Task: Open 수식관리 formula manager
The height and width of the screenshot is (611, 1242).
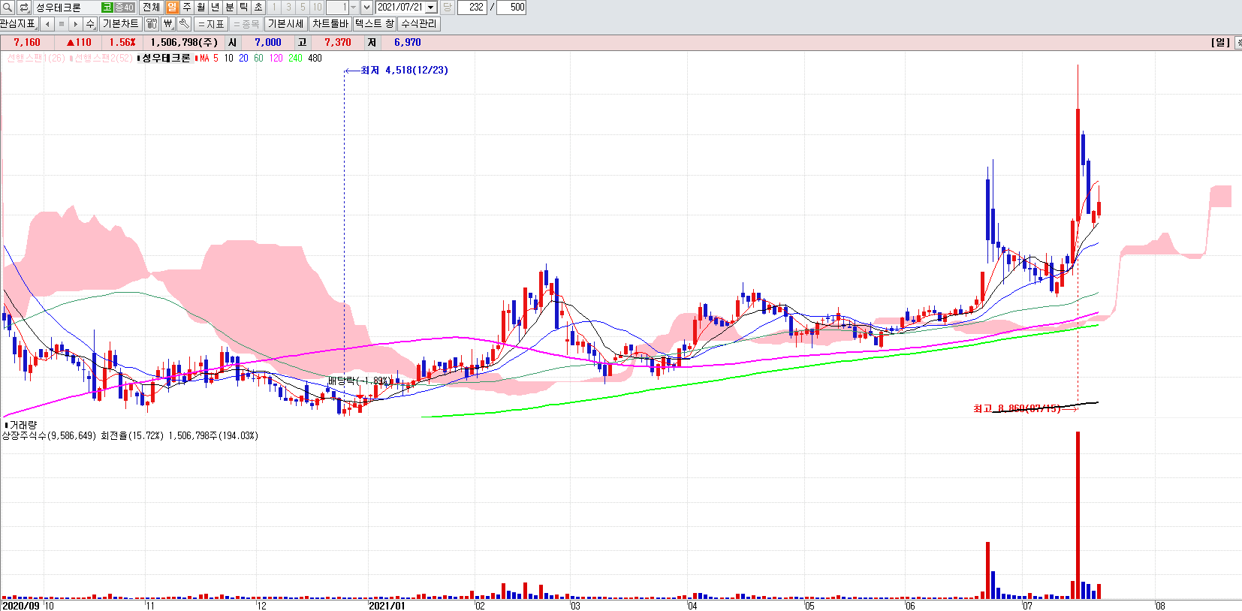Action: [419, 24]
